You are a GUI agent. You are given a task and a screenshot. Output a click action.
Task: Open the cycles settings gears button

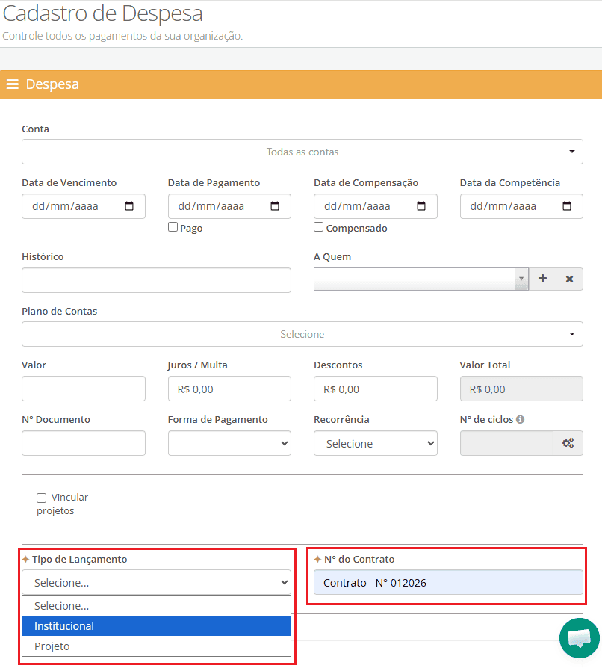pyautogui.click(x=568, y=443)
